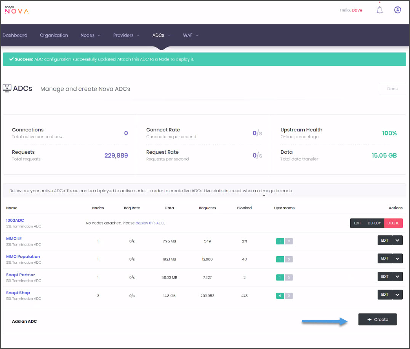This screenshot has height=349, width=410.
Task: Click the Blocked column header
Action: [244, 208]
